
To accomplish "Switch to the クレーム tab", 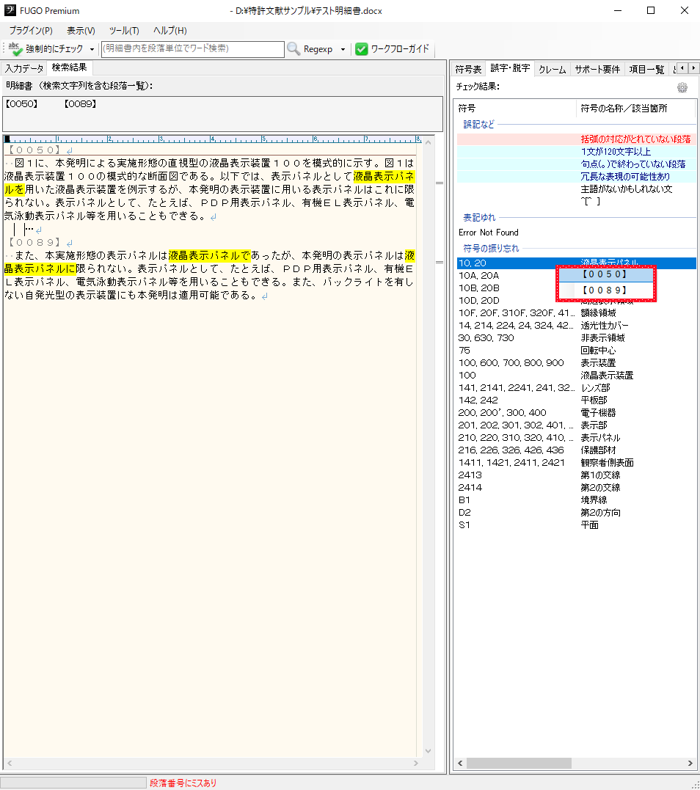I will click(x=552, y=69).
